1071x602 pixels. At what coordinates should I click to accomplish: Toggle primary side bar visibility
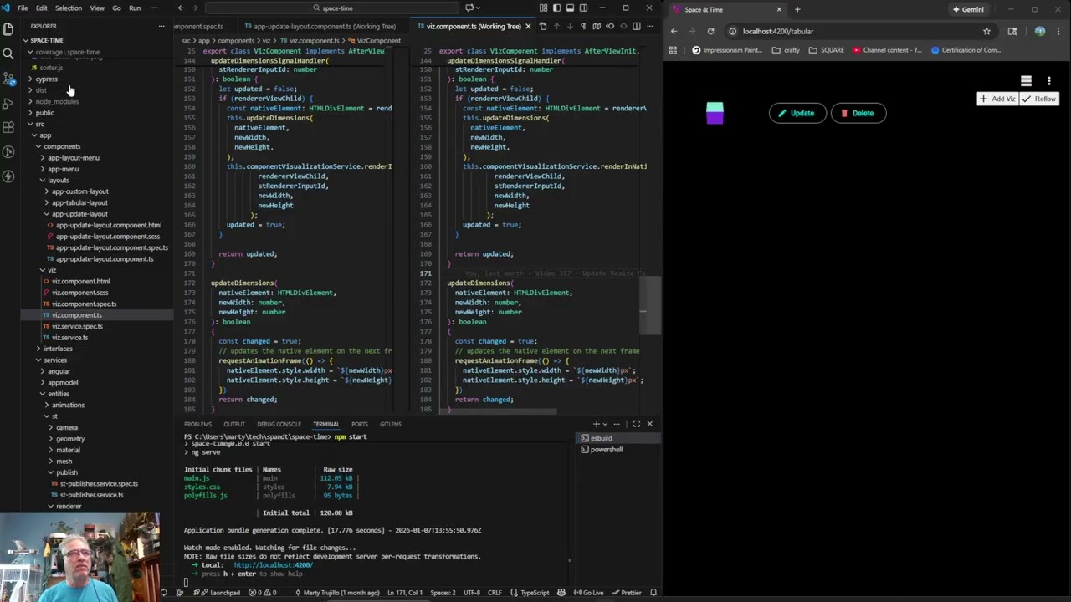(x=556, y=8)
